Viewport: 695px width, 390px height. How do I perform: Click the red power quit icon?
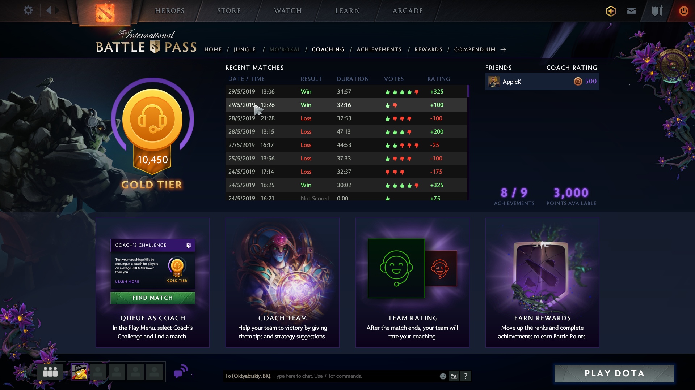683,11
